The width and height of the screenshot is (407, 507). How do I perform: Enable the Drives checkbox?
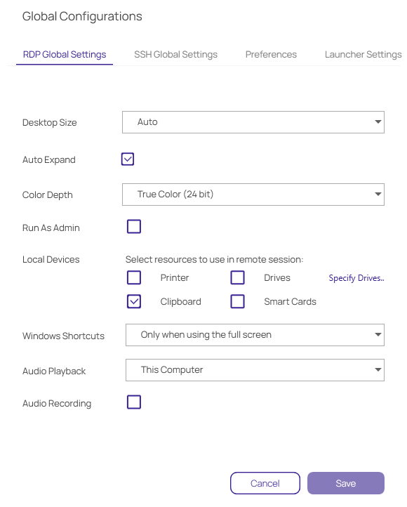[237, 277]
